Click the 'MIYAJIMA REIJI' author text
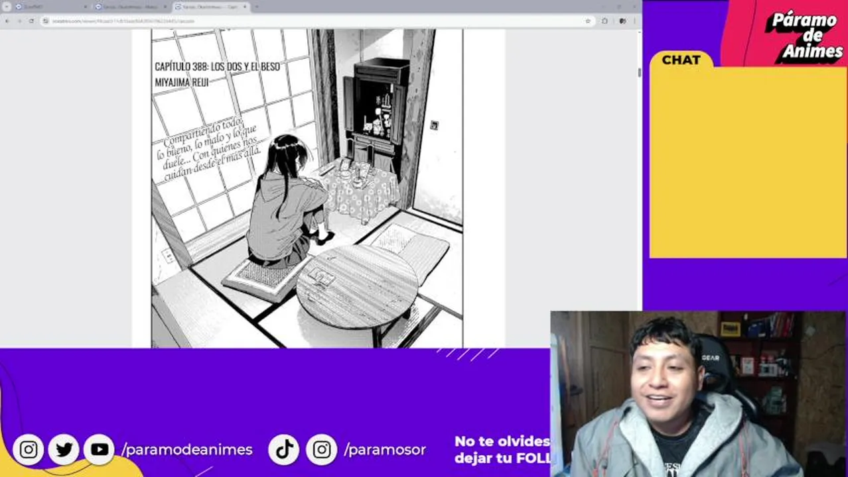The width and height of the screenshot is (848, 477). 181,82
